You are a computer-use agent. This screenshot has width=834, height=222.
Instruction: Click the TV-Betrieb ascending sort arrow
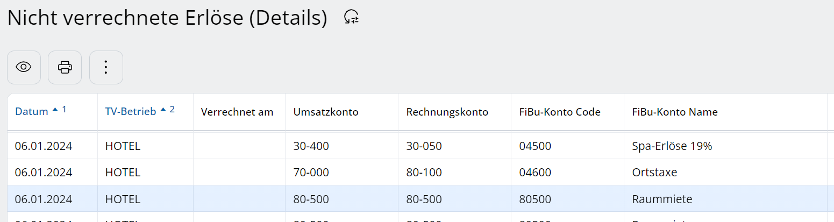(163, 110)
